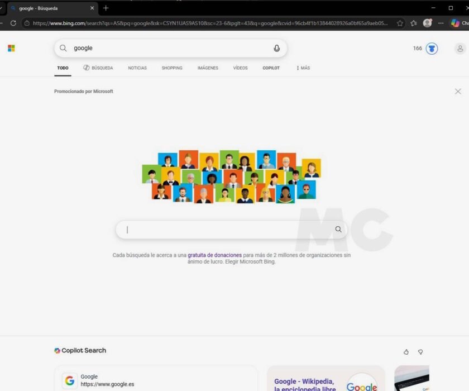The height and width of the screenshot is (391, 469).
Task: Click the Copilot Search logo icon
Action: [57, 351]
